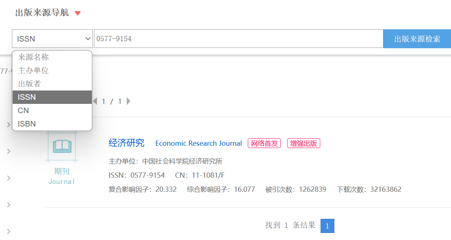
Task: Click the 出版来源导航 heading
Action: point(42,13)
